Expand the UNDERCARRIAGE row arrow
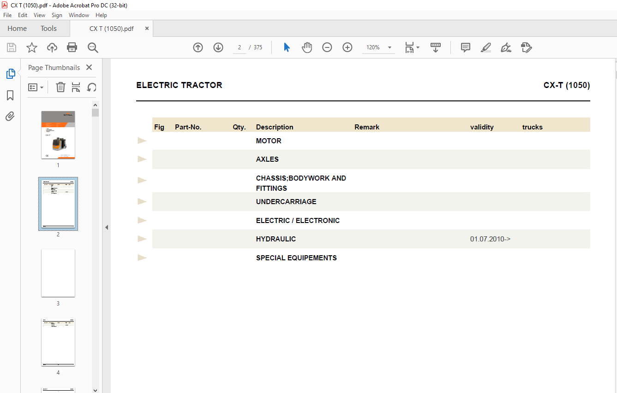 click(142, 201)
